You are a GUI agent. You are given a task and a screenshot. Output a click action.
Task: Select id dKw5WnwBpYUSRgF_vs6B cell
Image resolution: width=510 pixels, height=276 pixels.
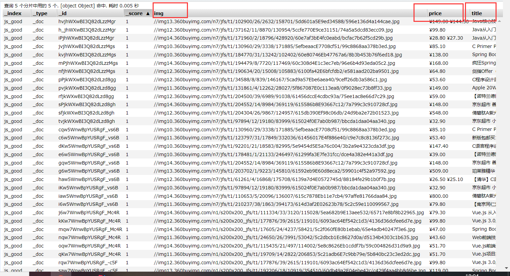[89, 146]
